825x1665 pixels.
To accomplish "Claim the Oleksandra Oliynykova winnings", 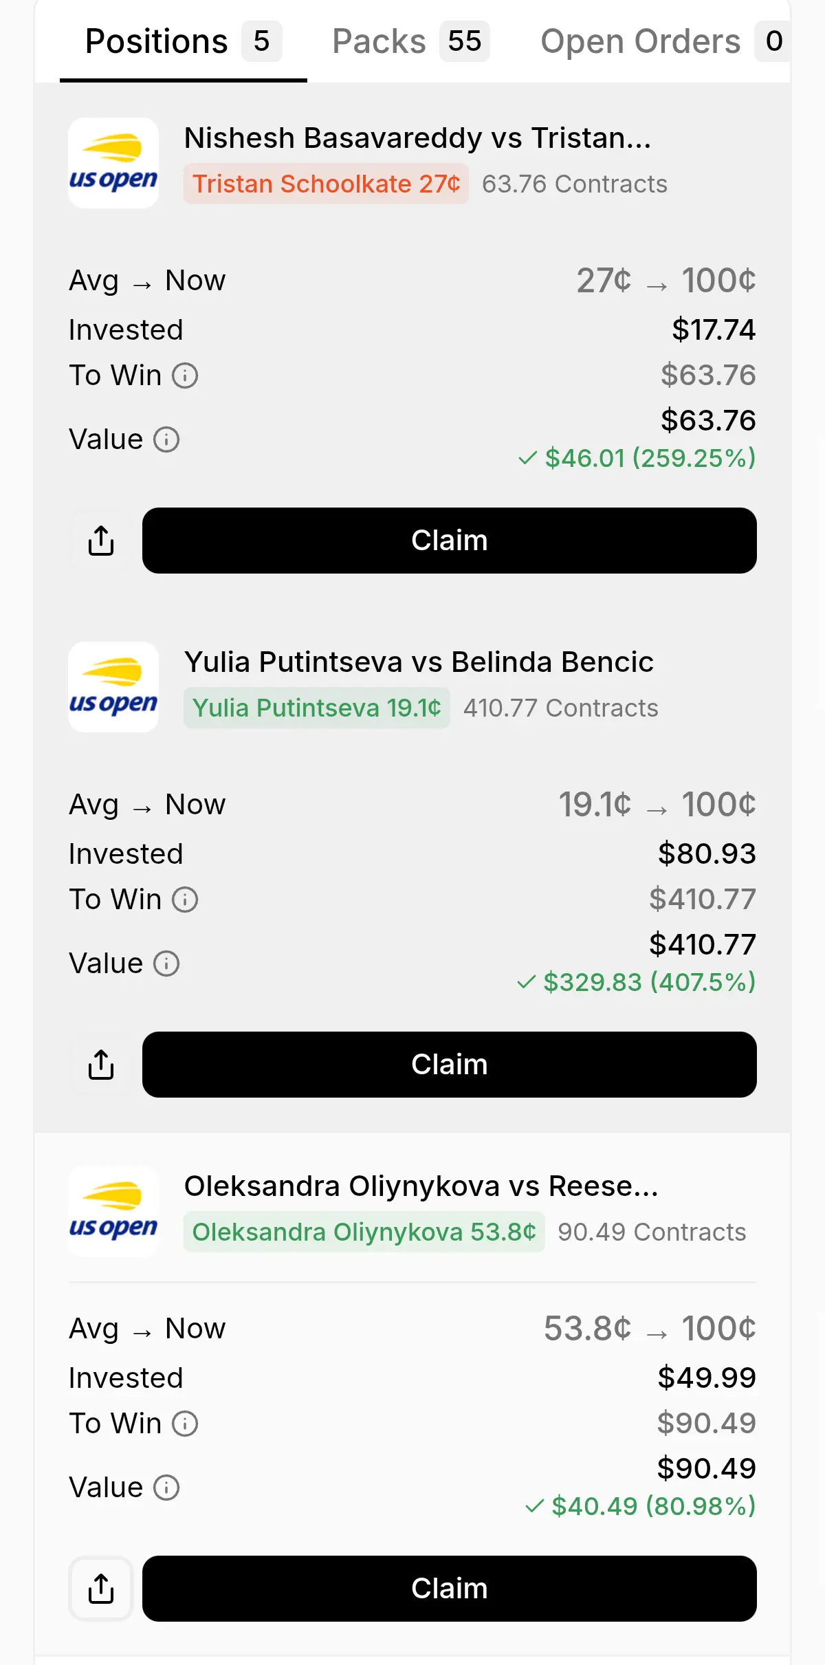I will [449, 1589].
